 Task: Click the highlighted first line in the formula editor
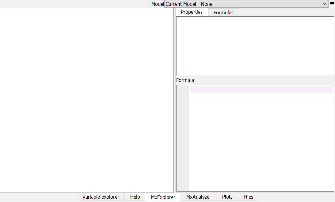pos(261,90)
